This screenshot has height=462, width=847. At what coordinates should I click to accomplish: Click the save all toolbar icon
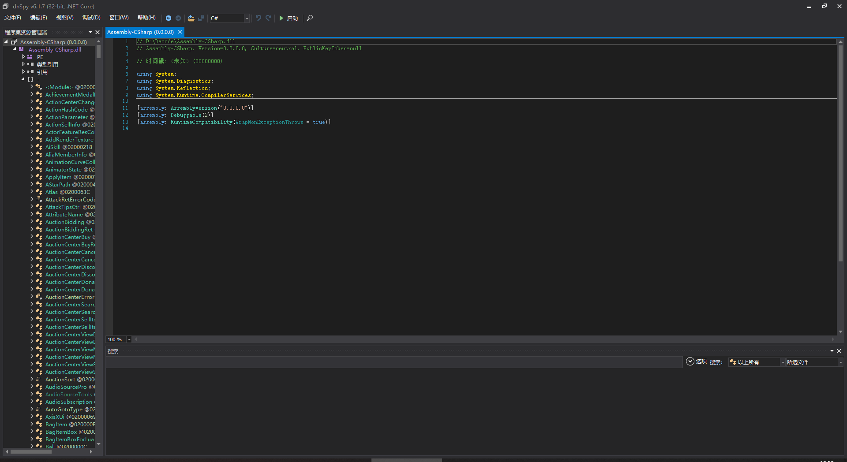pos(201,18)
